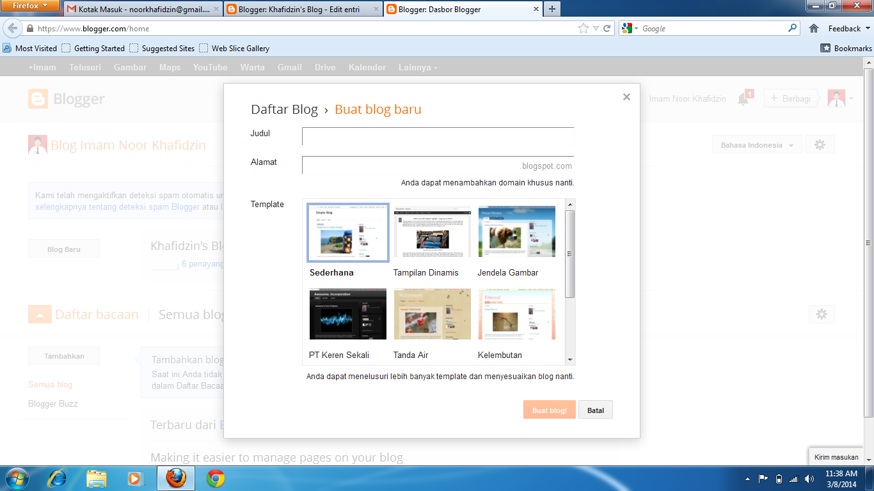Image resolution: width=874 pixels, height=491 pixels.
Task: Open the address bar history dropdown arrow
Action: coord(596,28)
